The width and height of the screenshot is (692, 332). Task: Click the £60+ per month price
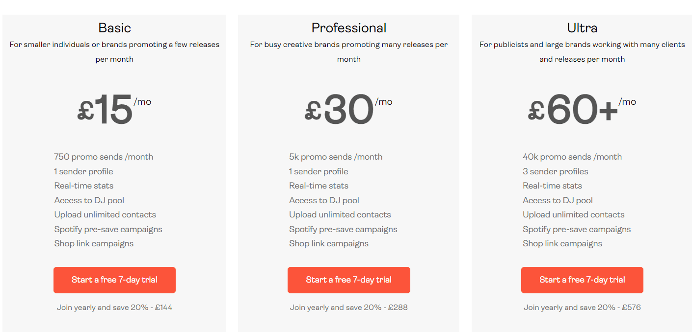pyautogui.click(x=573, y=110)
